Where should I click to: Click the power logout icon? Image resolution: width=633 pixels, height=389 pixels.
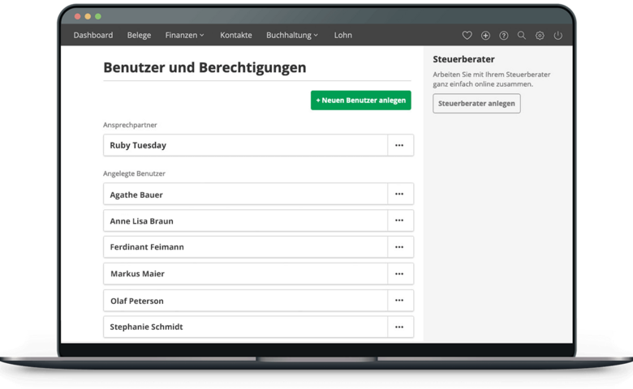click(558, 36)
